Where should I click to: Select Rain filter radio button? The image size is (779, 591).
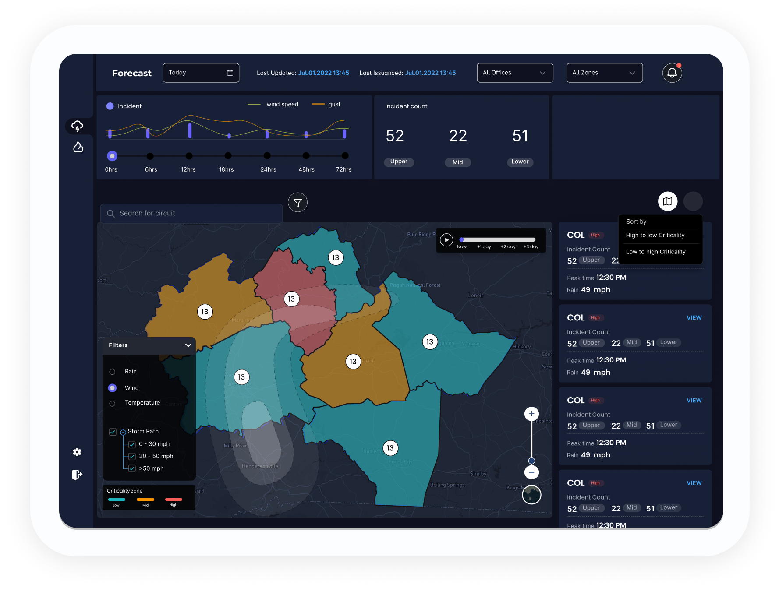pos(112,372)
